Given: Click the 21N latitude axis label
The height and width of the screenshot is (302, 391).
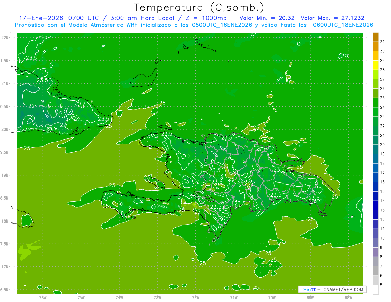Looking at the screenshot, I should 5,84.
